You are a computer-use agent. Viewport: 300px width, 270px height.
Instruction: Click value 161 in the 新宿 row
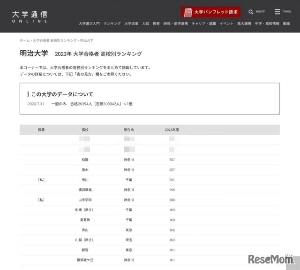tap(172, 250)
